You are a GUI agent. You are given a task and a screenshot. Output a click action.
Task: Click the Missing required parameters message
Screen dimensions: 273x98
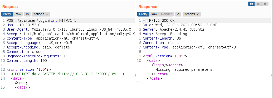[184, 69]
